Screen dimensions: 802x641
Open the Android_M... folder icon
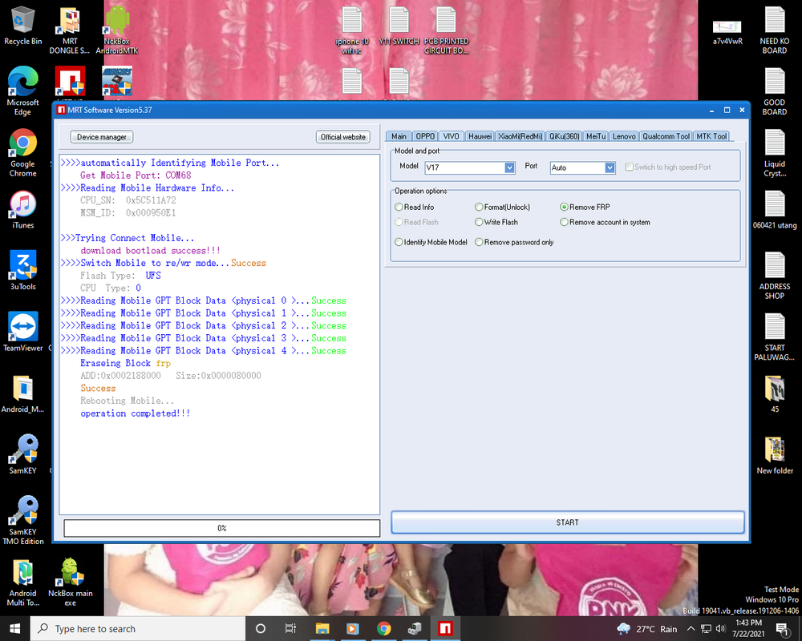tap(22, 393)
